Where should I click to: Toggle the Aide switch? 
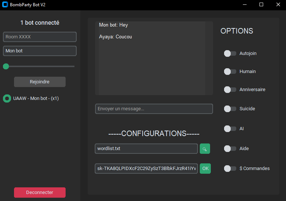(x=230, y=149)
